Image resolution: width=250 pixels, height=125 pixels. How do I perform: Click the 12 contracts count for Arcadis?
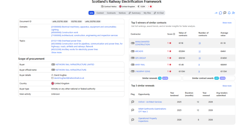(x=199, y=51)
